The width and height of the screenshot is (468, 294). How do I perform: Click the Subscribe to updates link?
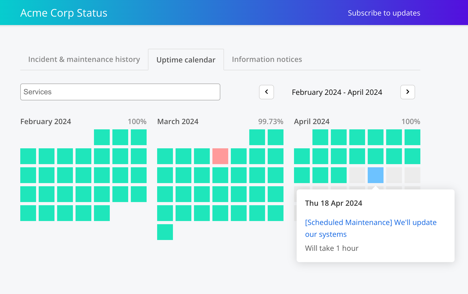[384, 13]
